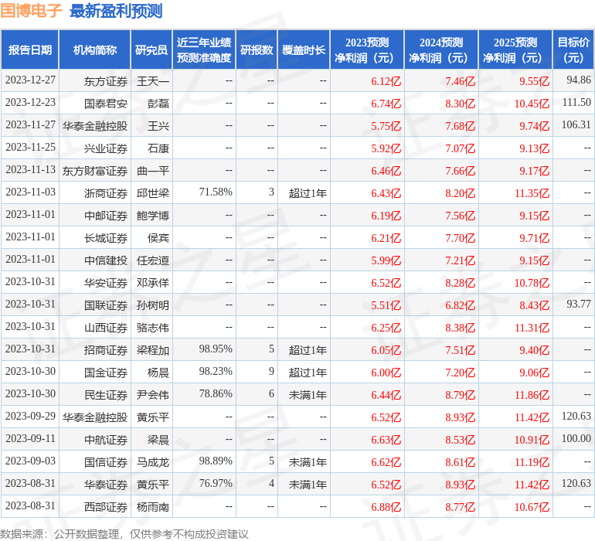Click accuracy value 98.23%

pyautogui.click(x=216, y=371)
